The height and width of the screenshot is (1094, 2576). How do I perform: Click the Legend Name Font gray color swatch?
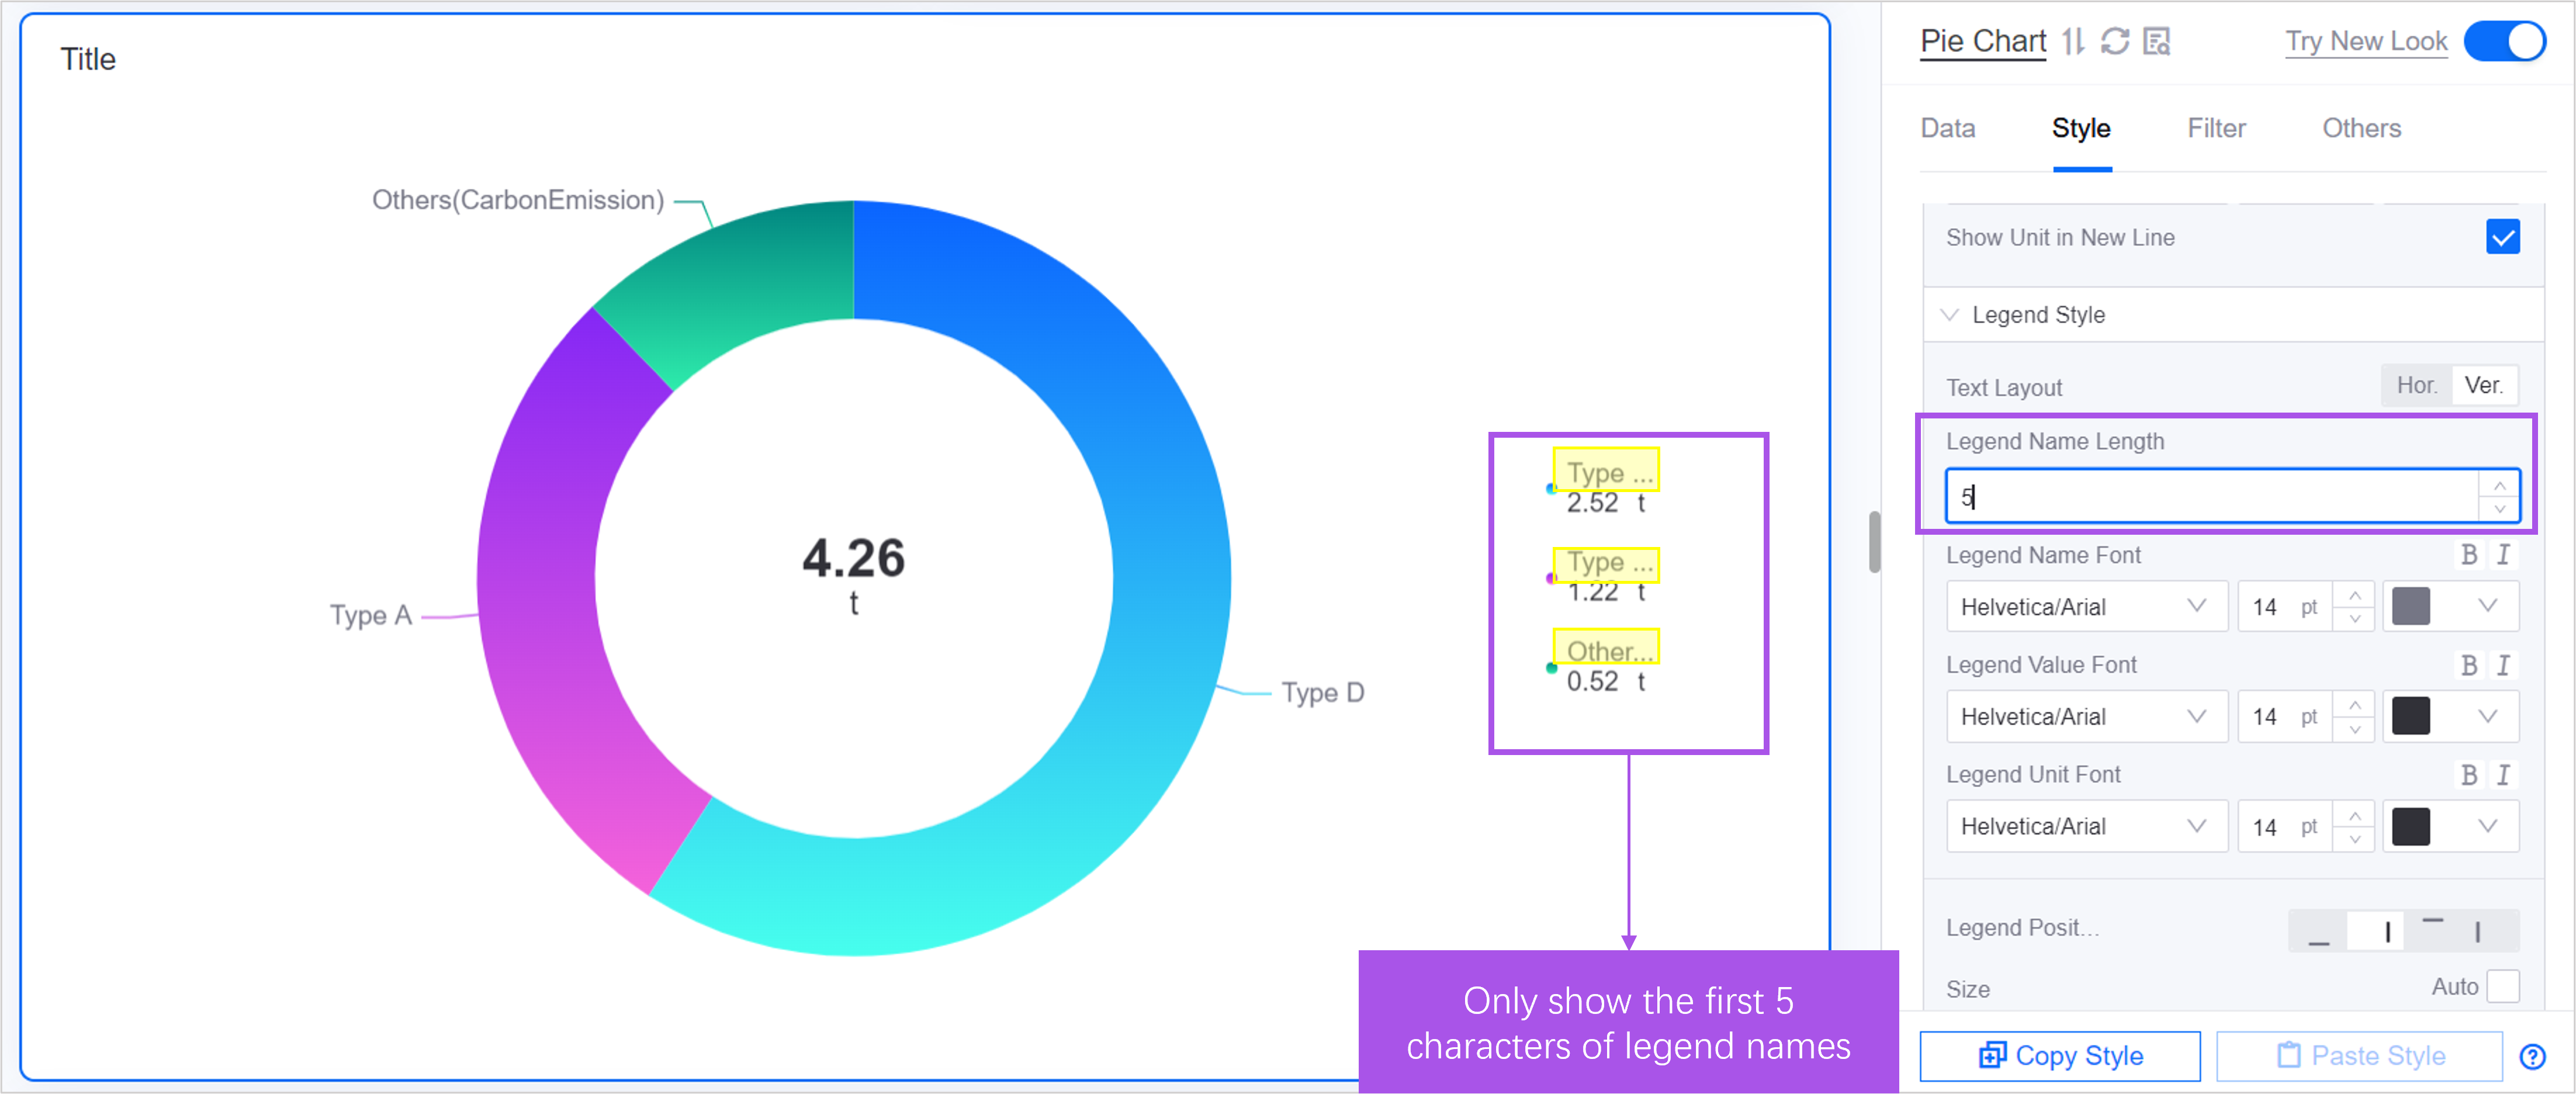(x=2410, y=606)
